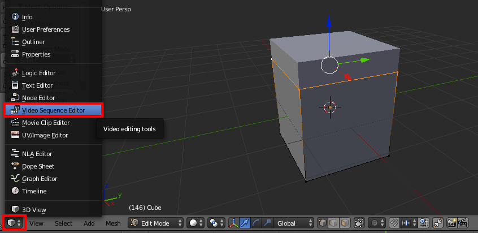
Task: Open the Mesh menu in the header
Action: pos(113,223)
